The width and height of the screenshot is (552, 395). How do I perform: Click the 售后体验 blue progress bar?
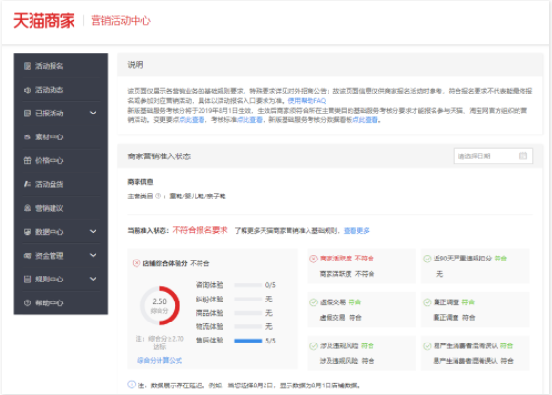[x=248, y=341]
